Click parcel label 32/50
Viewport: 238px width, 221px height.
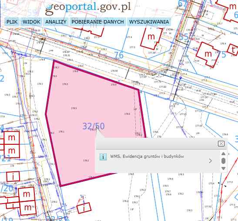pos(94,126)
